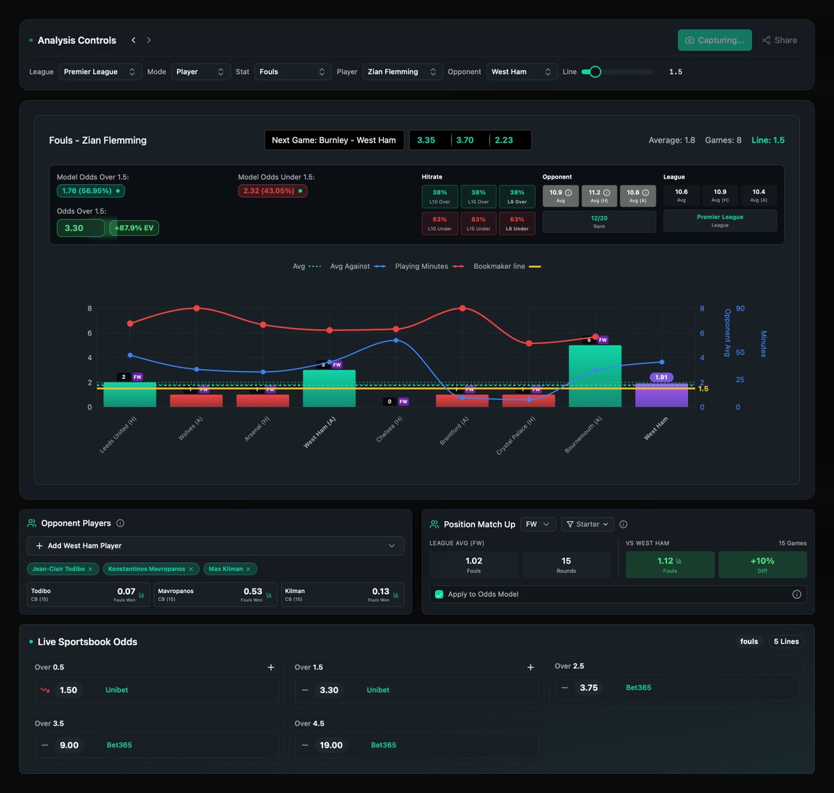Screen dimensions: 834x793
Task: Open the FW position dropdown
Action: click(x=538, y=524)
